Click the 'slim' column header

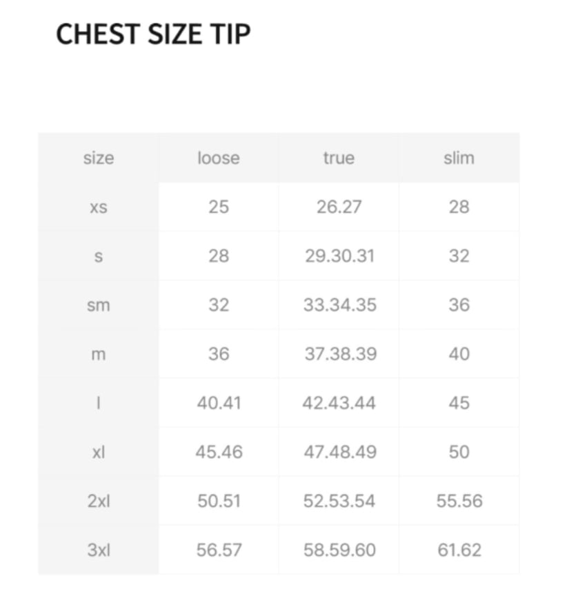pos(459,158)
